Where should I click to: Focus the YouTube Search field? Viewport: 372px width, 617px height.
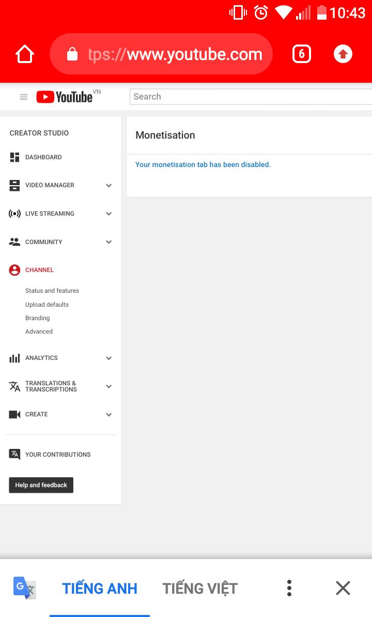pos(251,97)
